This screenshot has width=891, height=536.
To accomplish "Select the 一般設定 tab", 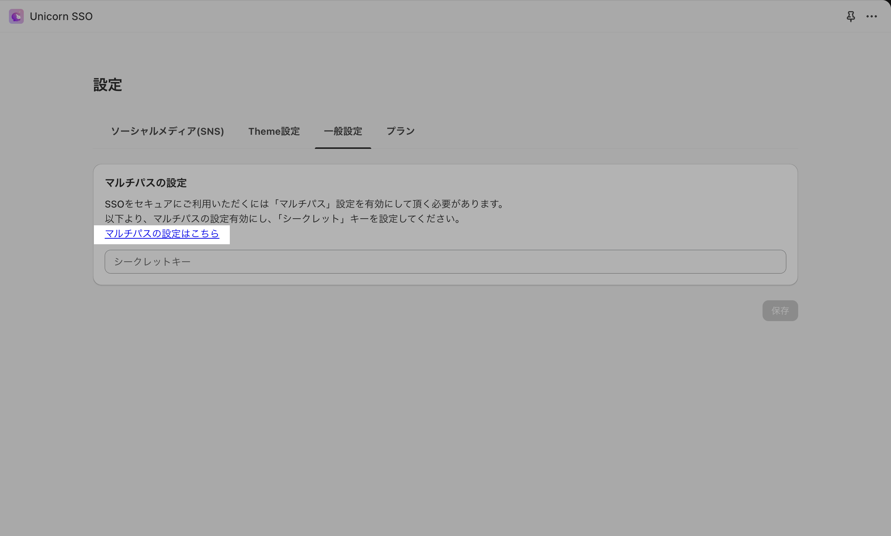I will pos(343,131).
